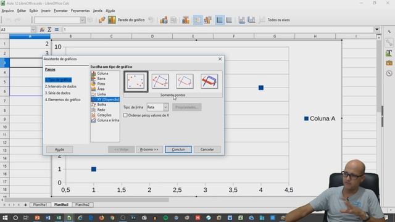Open the Name Box dropdown arrow

point(33,30)
